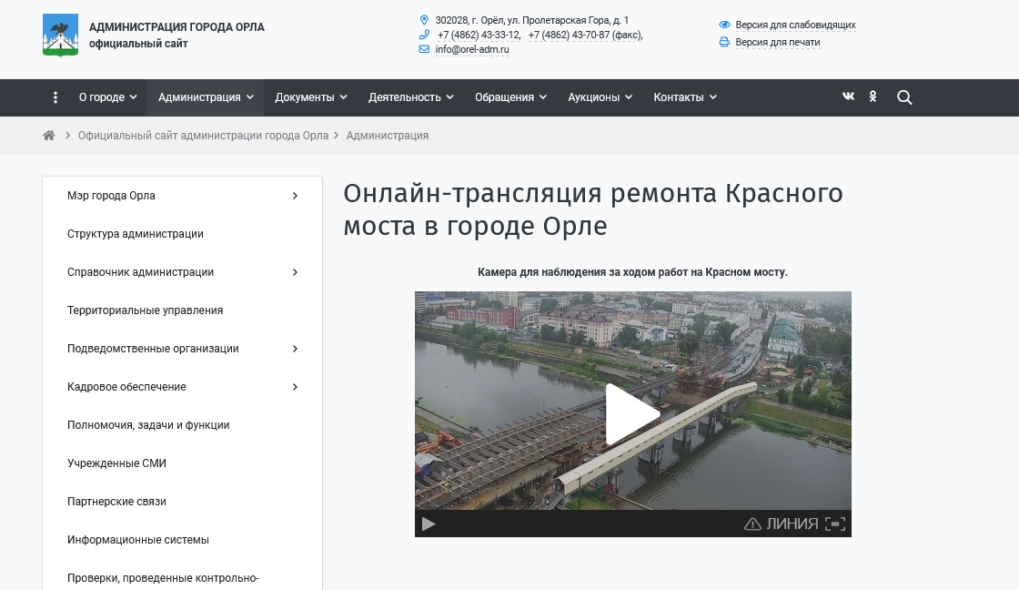Click the warning triangle icon in player

pyautogui.click(x=752, y=524)
